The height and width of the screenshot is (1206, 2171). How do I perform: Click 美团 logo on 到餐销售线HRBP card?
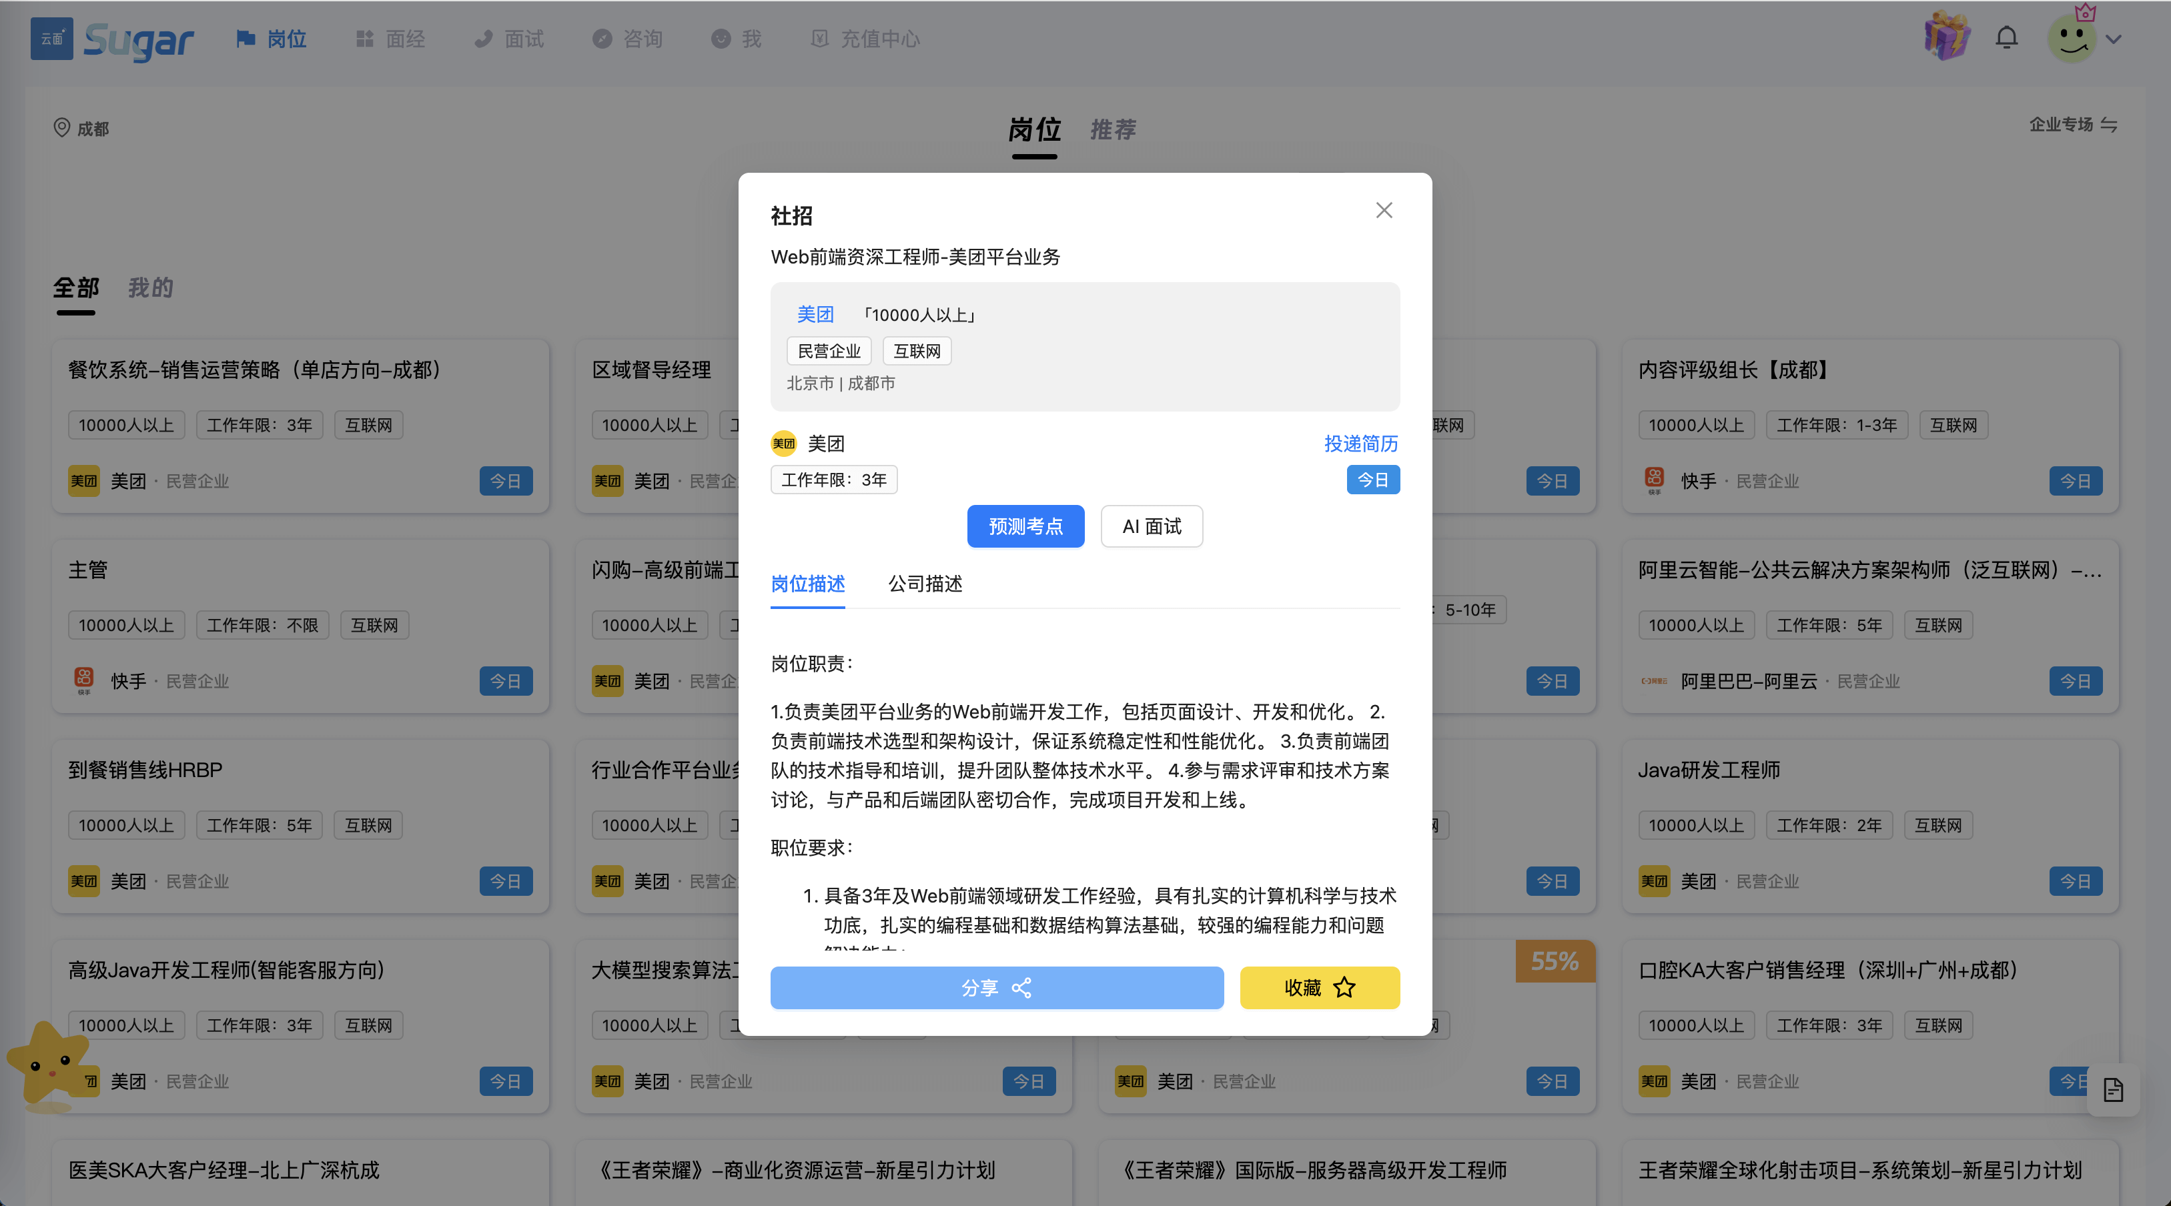coord(83,880)
